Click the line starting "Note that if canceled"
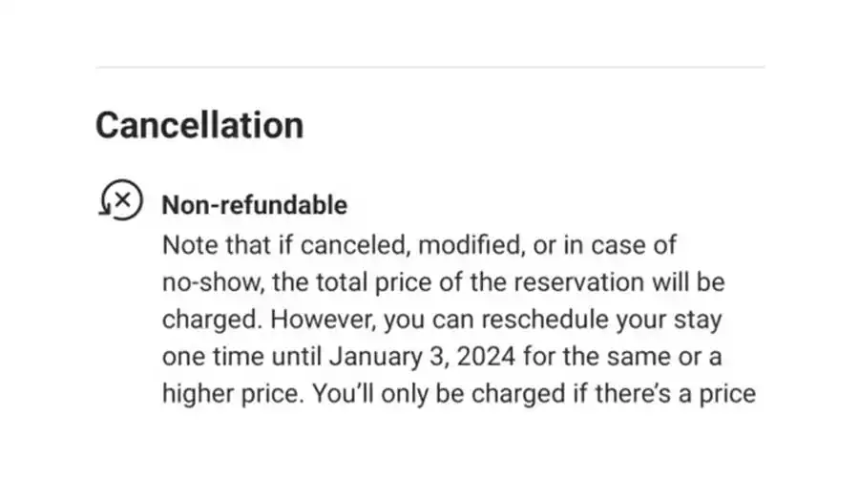This screenshot has width=859, height=477. (419, 244)
